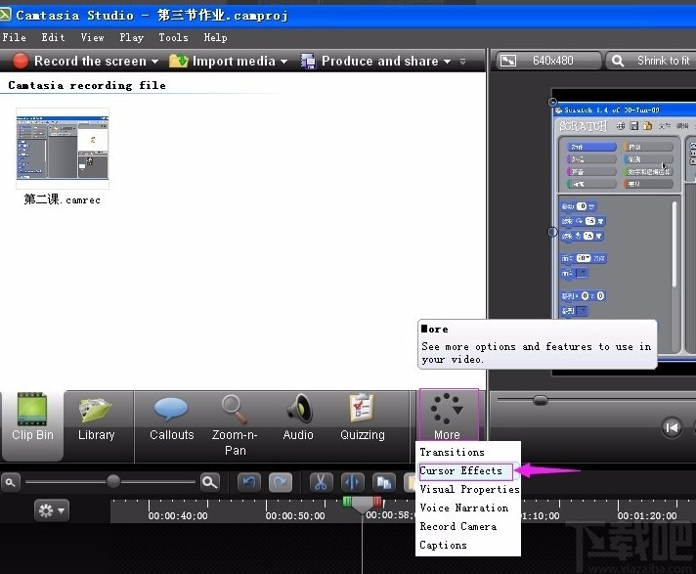
Task: Open the Audio tab
Action: pyautogui.click(x=298, y=419)
